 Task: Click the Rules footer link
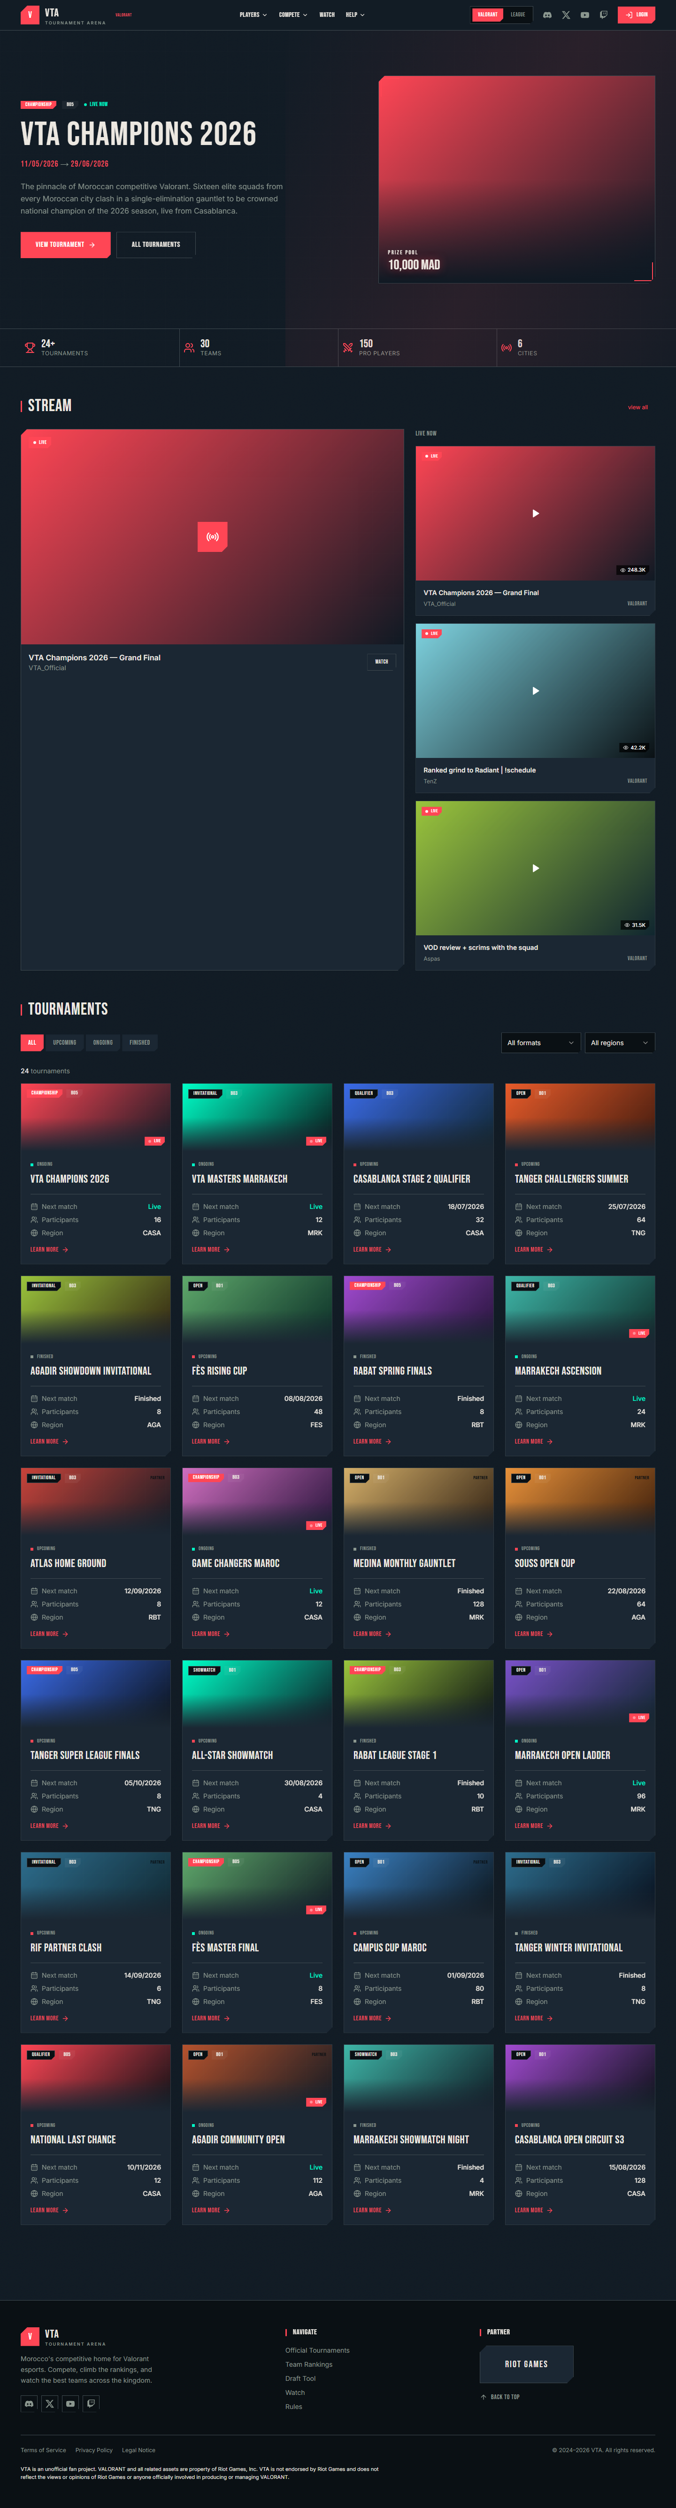click(293, 2407)
